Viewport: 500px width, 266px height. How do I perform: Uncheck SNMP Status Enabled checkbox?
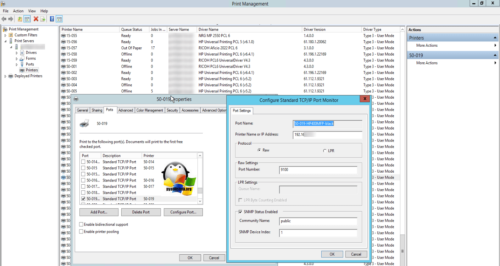(240, 212)
